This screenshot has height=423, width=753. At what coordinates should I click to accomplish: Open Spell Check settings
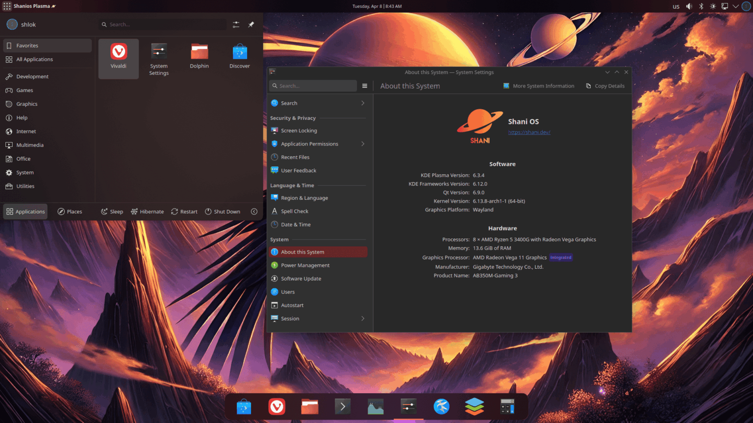click(294, 211)
